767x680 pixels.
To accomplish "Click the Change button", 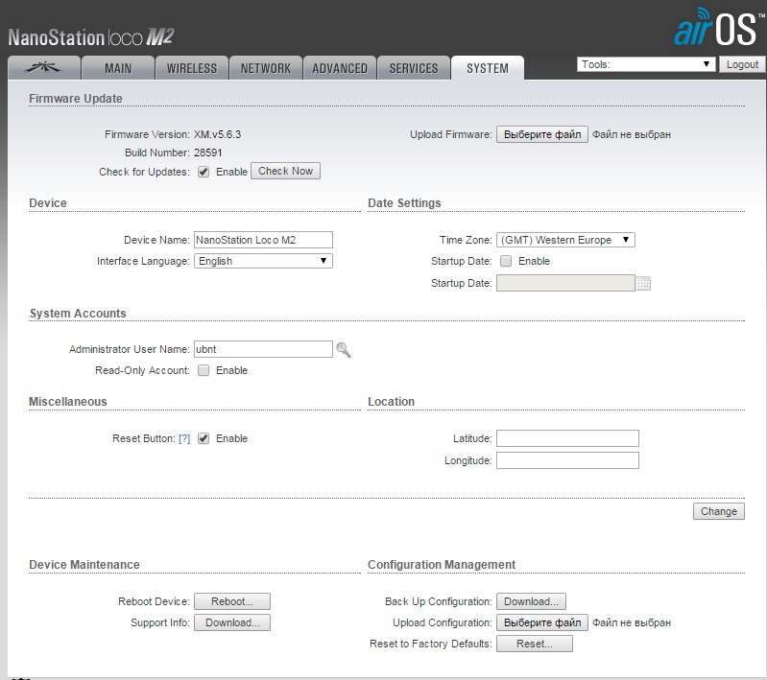I will 719,511.
